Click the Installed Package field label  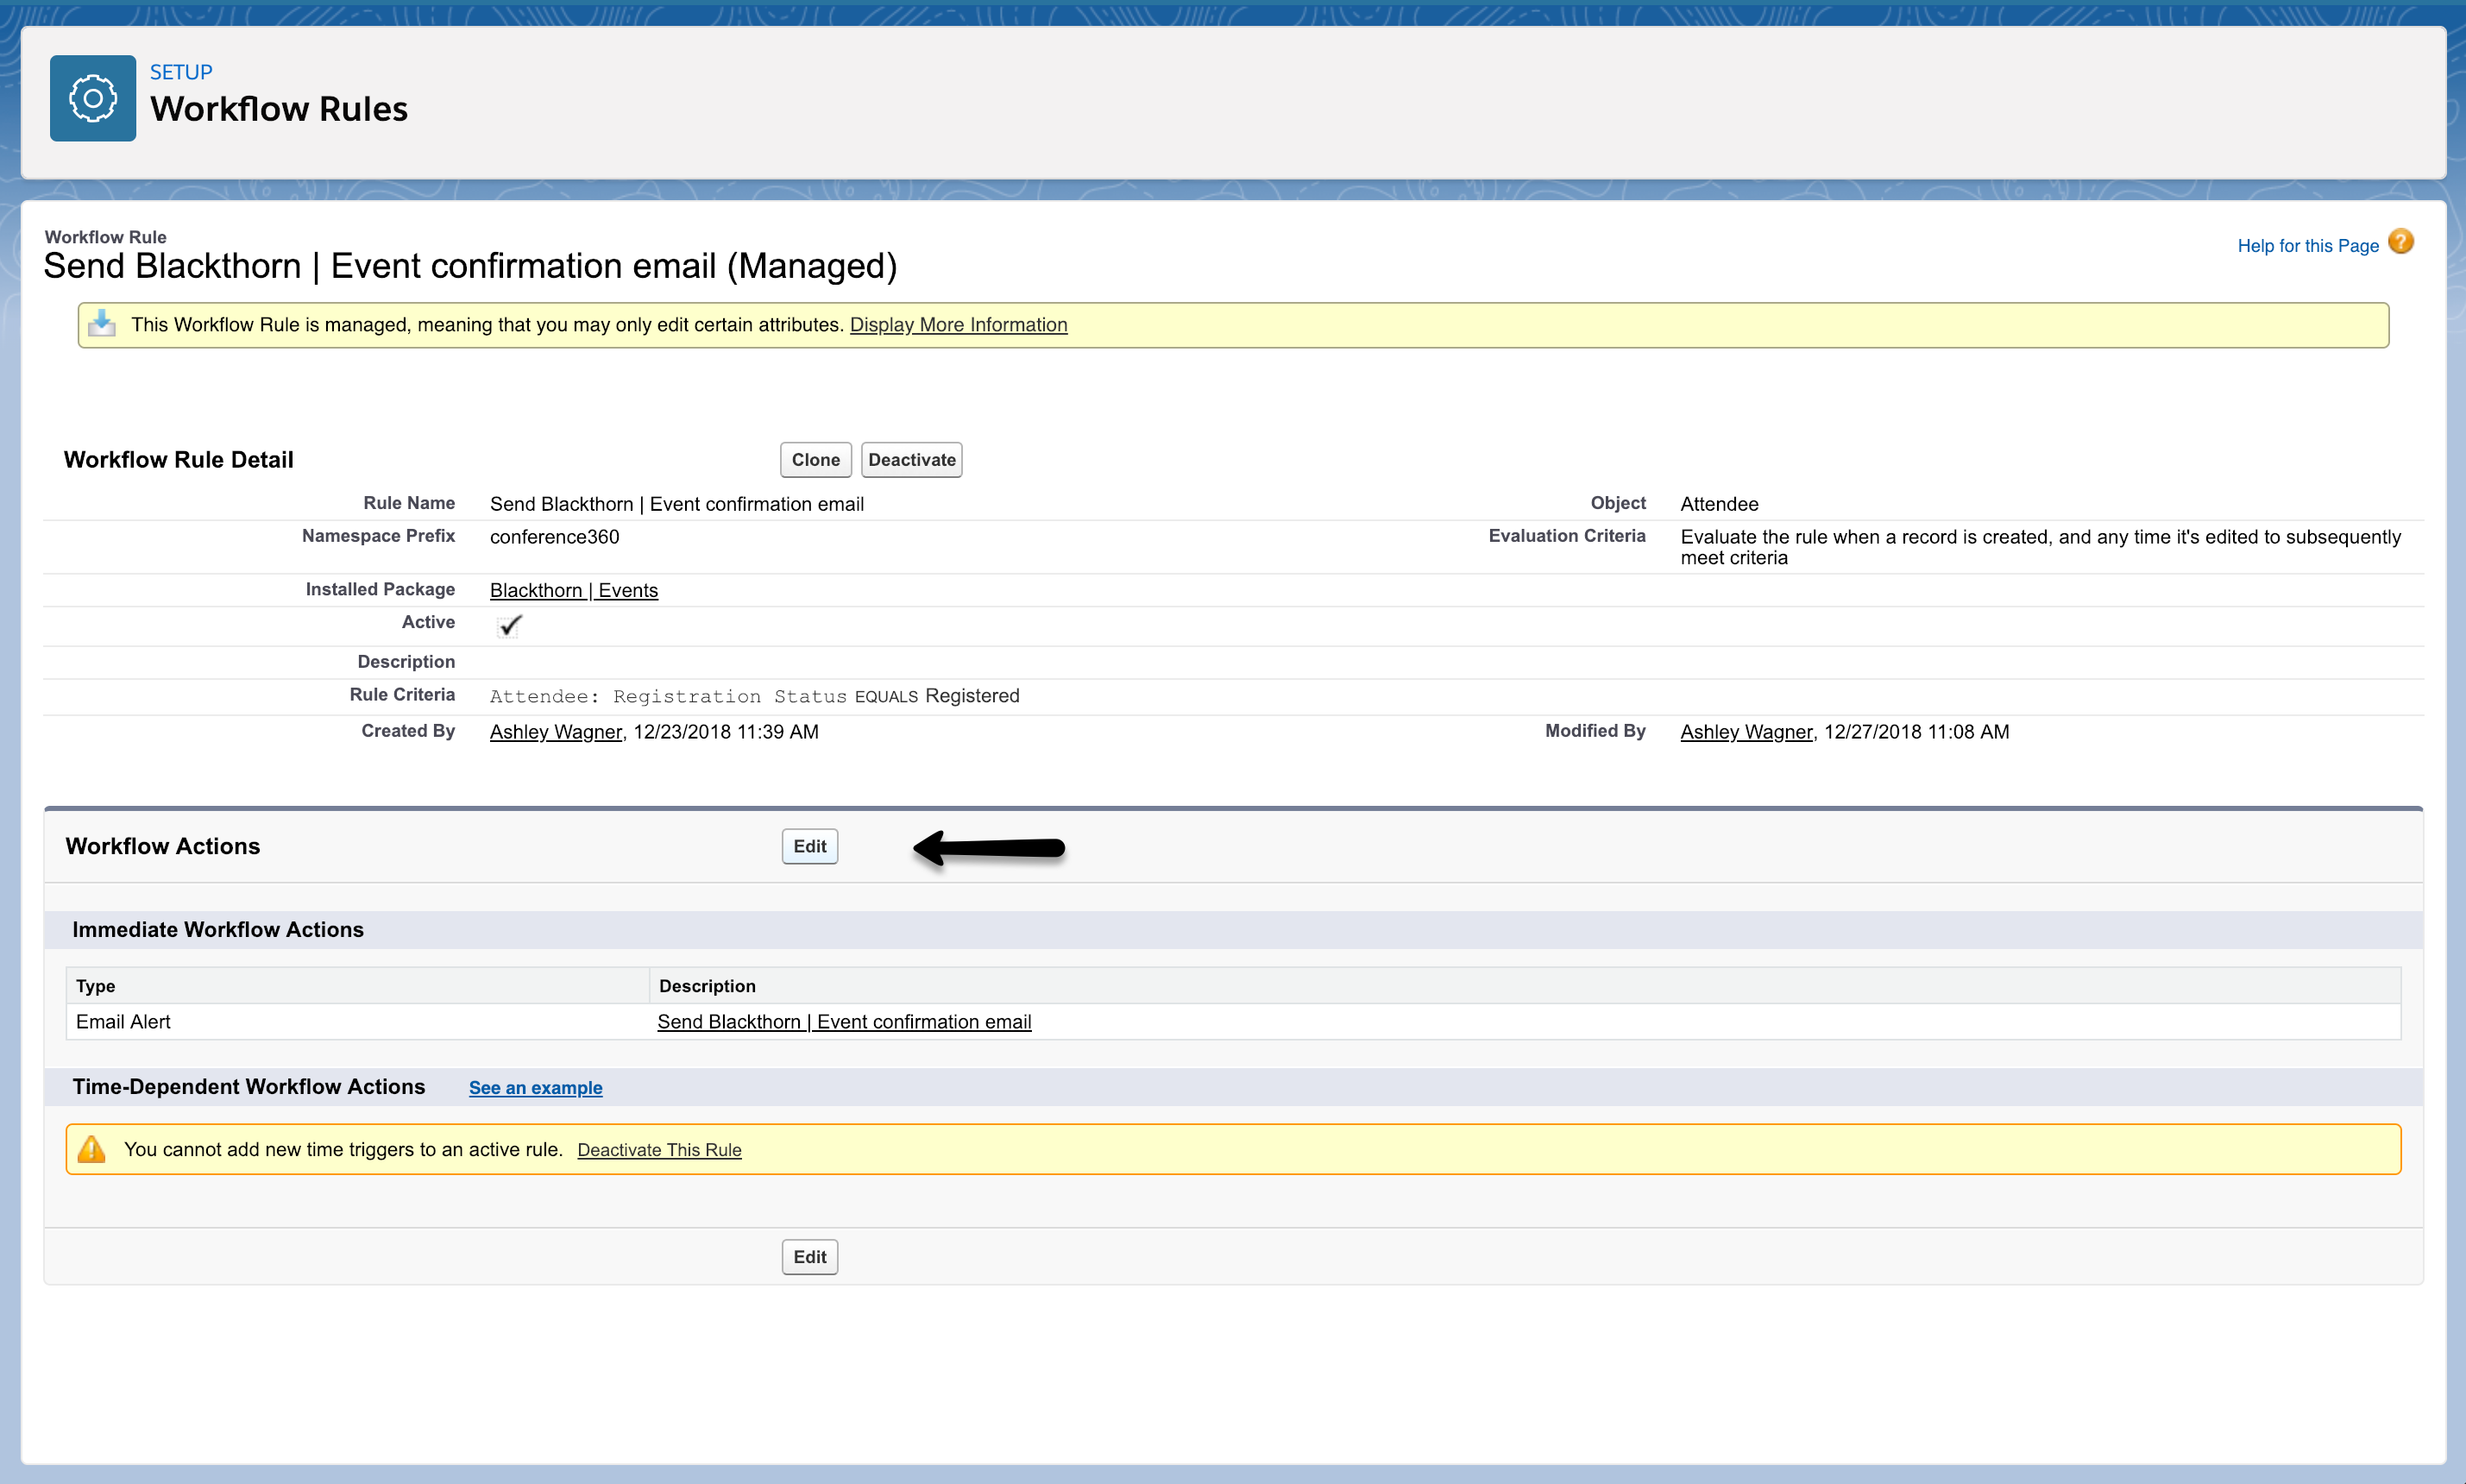pos(380,590)
